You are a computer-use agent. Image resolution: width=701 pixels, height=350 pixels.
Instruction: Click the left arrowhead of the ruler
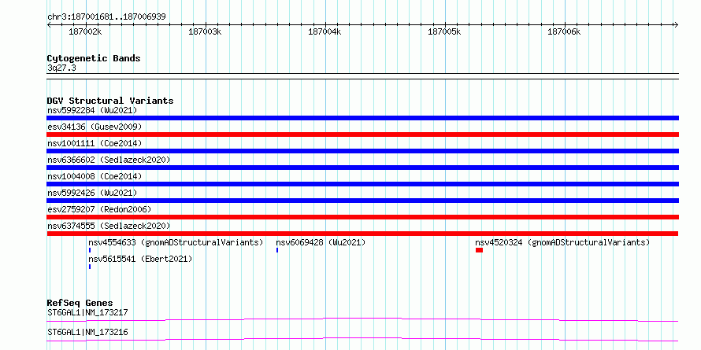click(49, 24)
